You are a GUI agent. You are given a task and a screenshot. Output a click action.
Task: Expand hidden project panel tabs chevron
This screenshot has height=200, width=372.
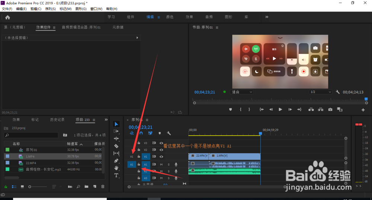coord(106,120)
